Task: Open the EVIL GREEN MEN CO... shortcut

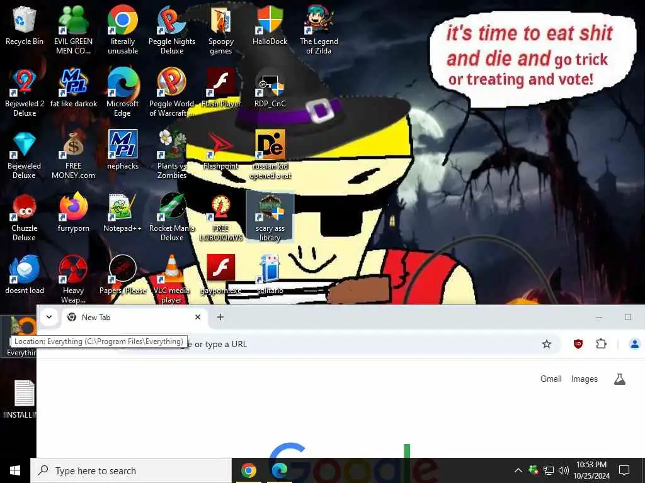Action: [x=73, y=29]
